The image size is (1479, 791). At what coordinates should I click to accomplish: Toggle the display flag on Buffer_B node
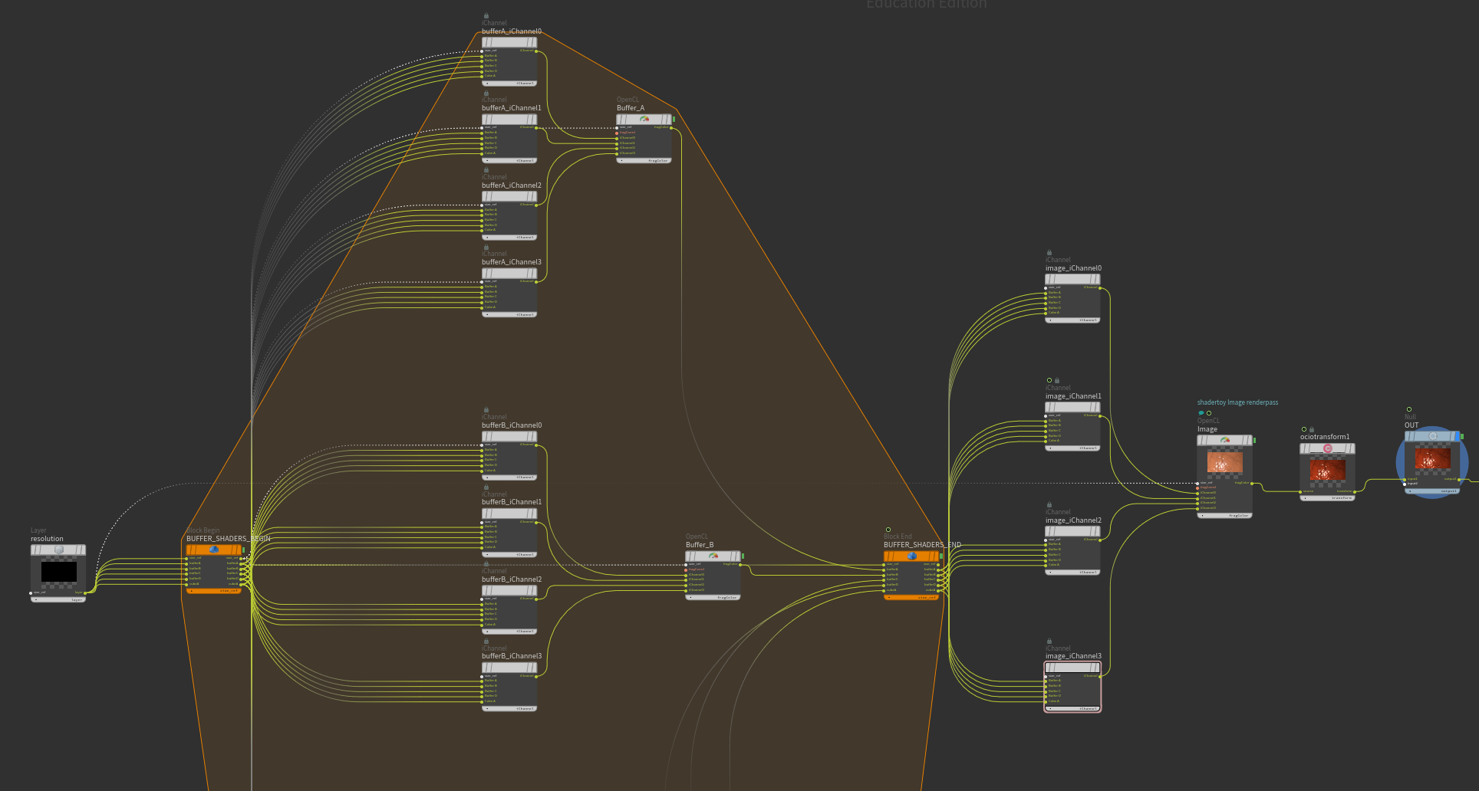click(737, 556)
